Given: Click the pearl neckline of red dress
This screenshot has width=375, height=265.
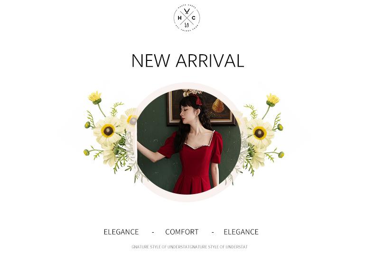Looking at the screenshot, I should pos(200,141).
